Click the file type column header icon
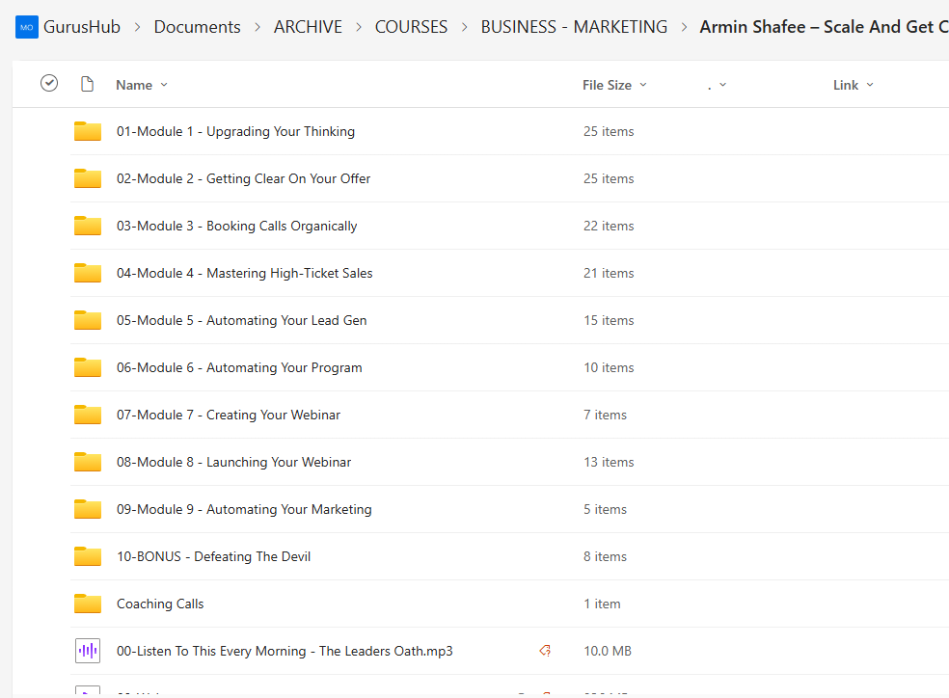The height and width of the screenshot is (698, 949). [87, 85]
